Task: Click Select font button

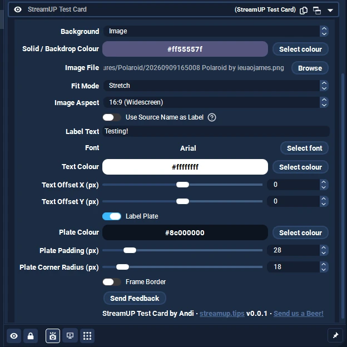Action: point(304,148)
